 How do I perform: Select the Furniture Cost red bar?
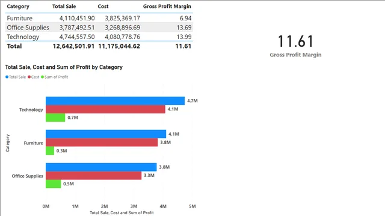pyautogui.click(x=102, y=142)
